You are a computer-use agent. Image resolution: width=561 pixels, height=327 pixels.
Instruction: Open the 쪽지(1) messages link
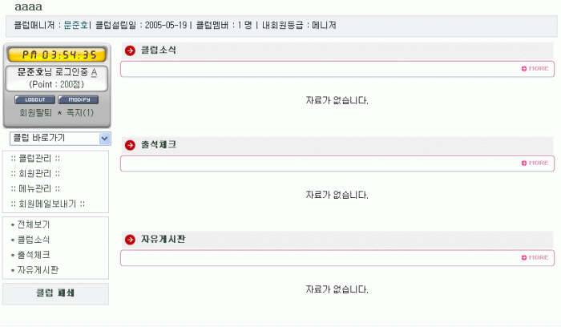pos(80,113)
